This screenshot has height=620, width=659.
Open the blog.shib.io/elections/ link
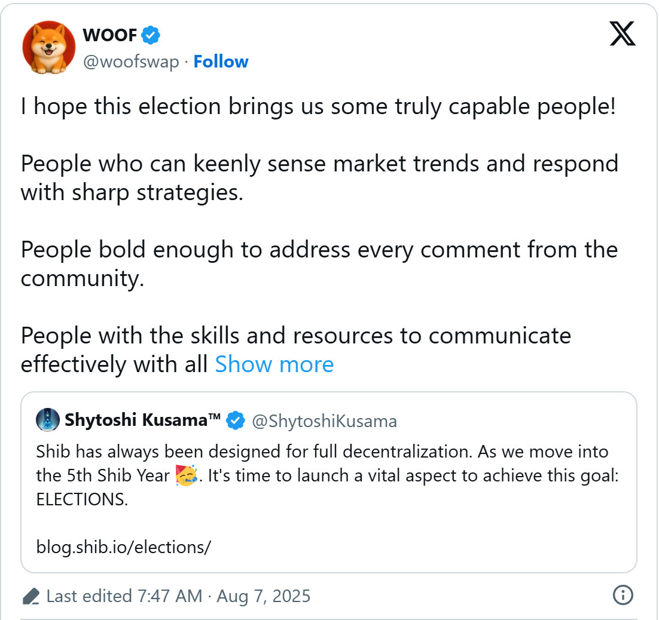[123, 547]
